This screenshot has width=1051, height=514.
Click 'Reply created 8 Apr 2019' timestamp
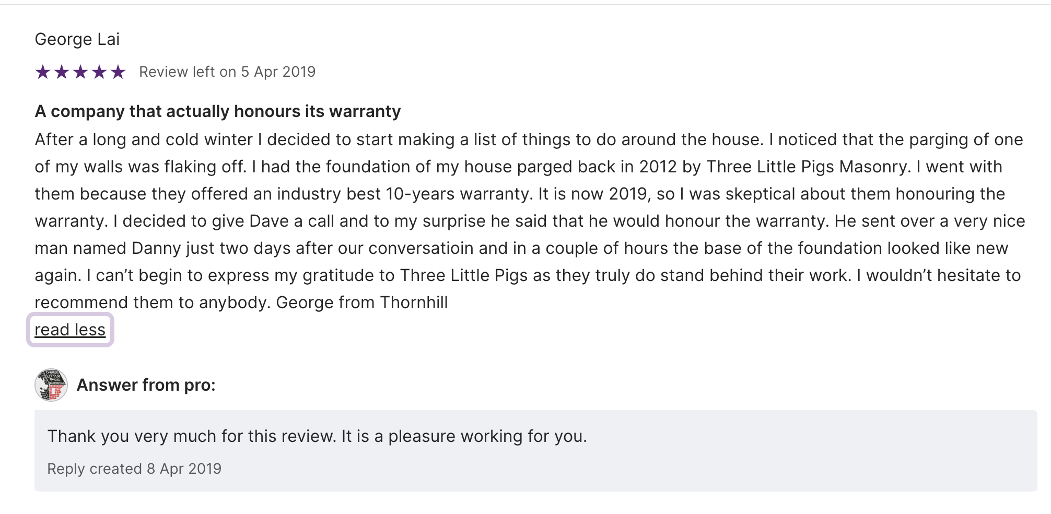(134, 469)
